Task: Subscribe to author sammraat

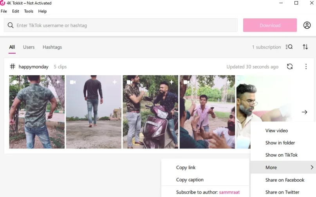Action: 205,192
